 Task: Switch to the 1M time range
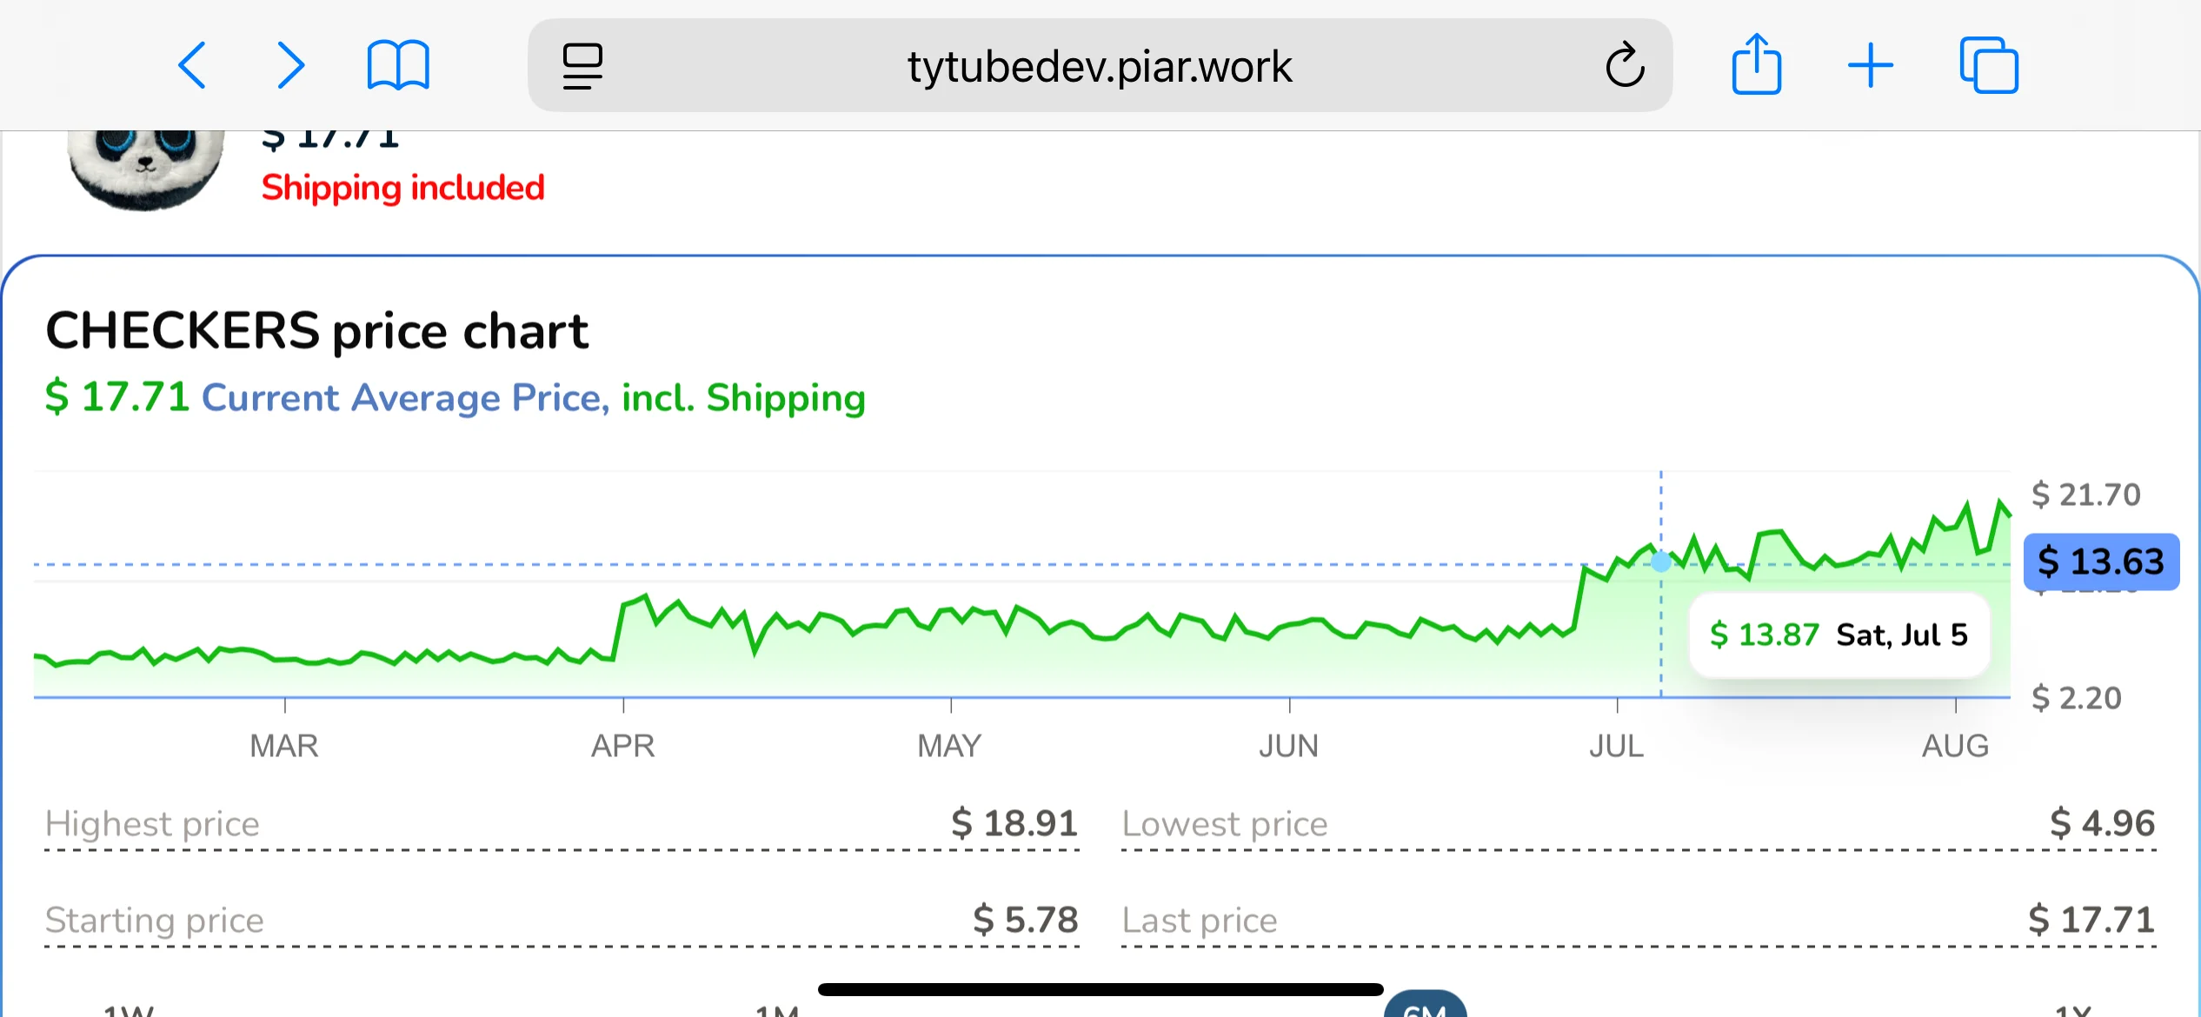777,1010
